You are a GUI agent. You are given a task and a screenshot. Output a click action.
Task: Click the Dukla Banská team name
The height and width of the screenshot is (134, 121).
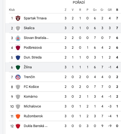click(x=35, y=126)
